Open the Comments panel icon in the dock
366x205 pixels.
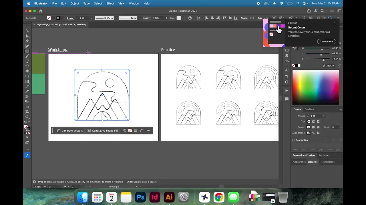[287, 99]
